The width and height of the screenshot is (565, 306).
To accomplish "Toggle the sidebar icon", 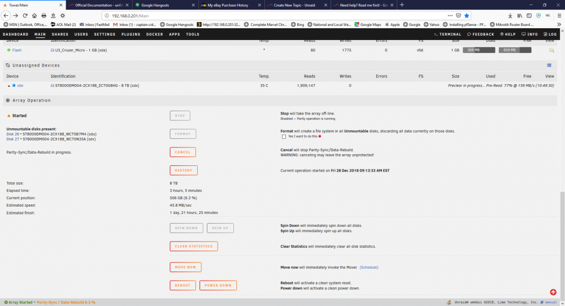I will click(529, 15).
